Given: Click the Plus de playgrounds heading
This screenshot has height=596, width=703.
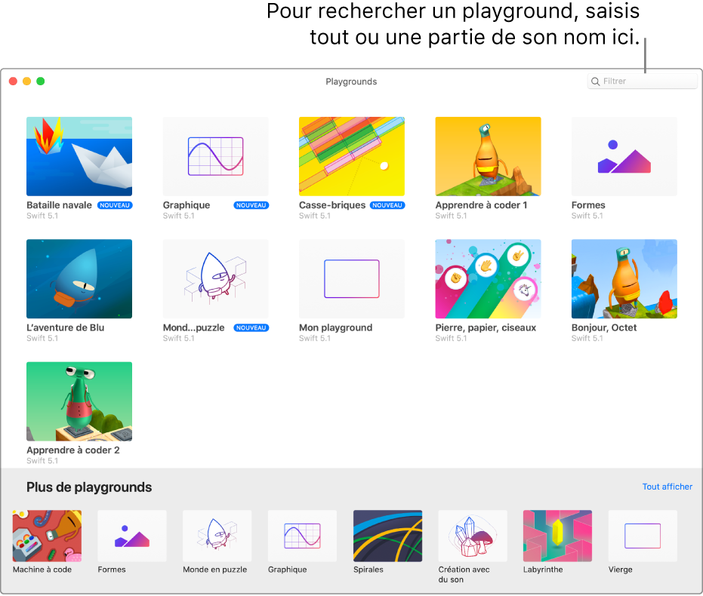Looking at the screenshot, I should [x=89, y=487].
